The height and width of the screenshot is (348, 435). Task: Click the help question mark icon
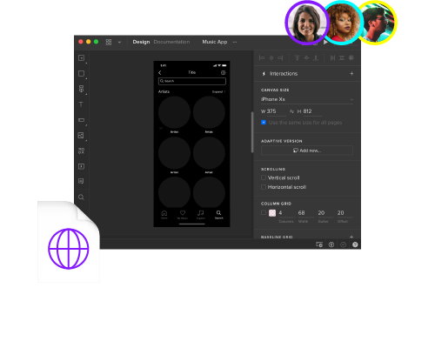coord(355,244)
